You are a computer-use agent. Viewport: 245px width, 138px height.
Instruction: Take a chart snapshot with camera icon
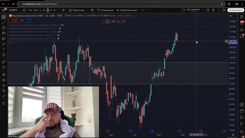point(224,10)
